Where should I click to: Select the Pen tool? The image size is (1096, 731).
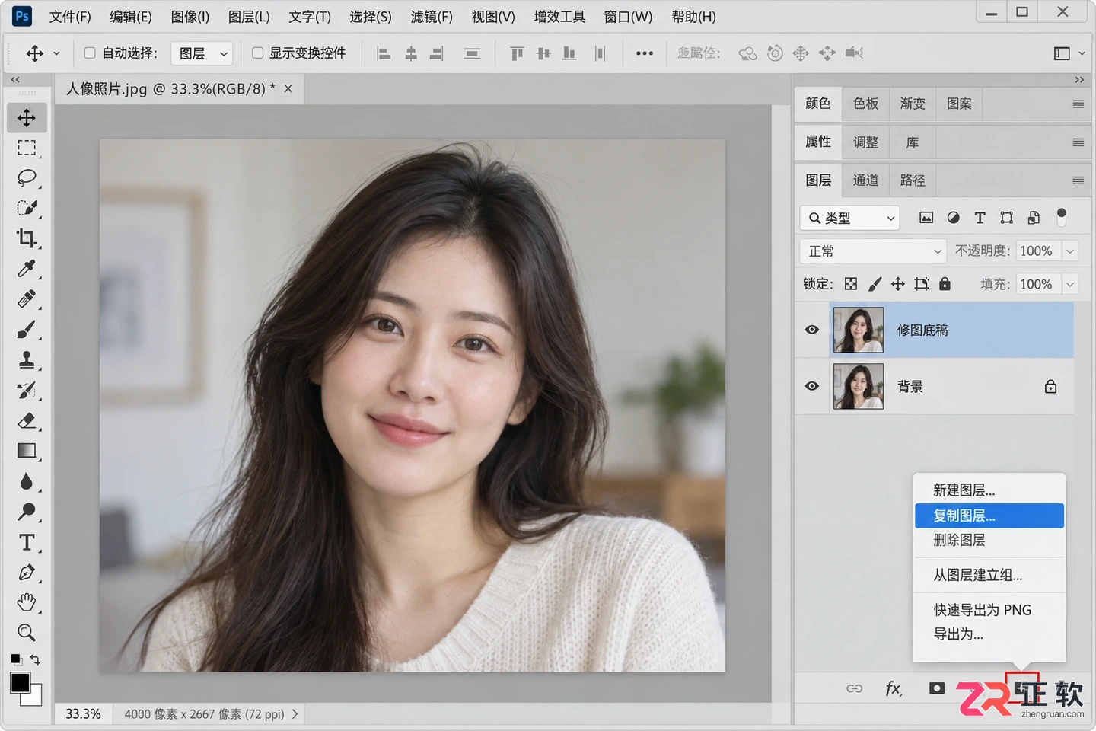[27, 573]
